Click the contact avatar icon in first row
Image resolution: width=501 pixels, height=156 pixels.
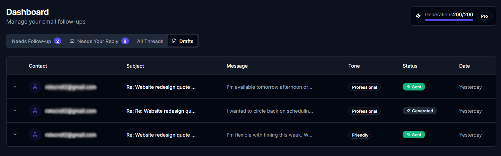pos(35,87)
